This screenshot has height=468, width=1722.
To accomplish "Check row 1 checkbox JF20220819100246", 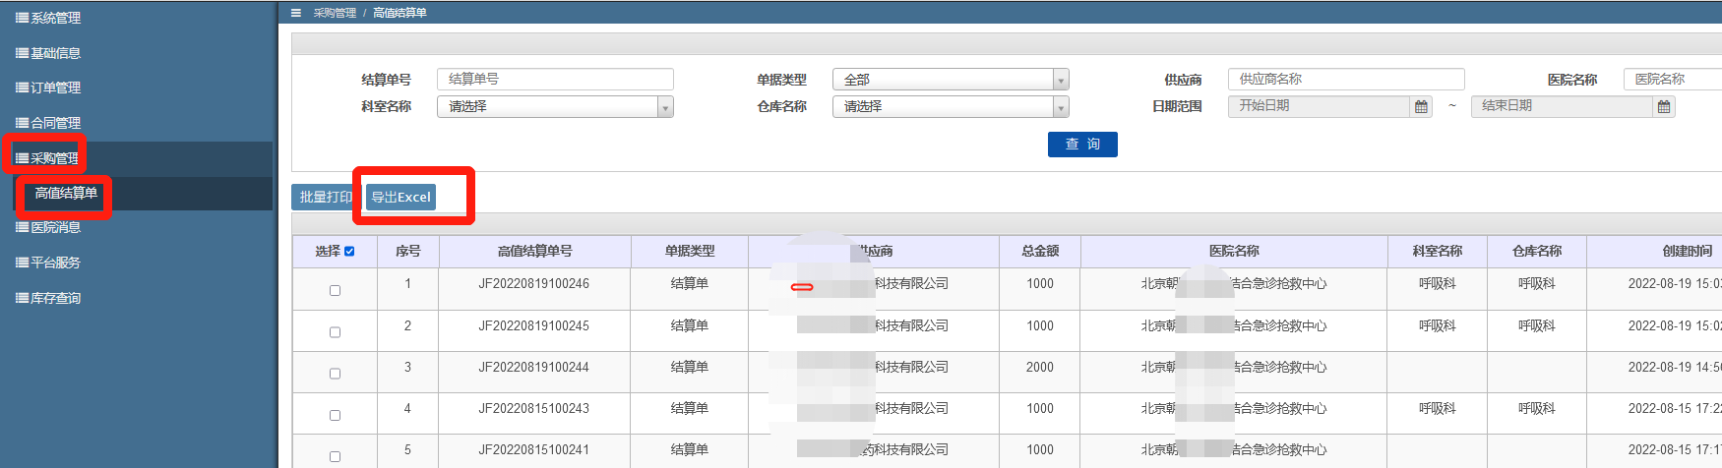I will [x=335, y=291].
